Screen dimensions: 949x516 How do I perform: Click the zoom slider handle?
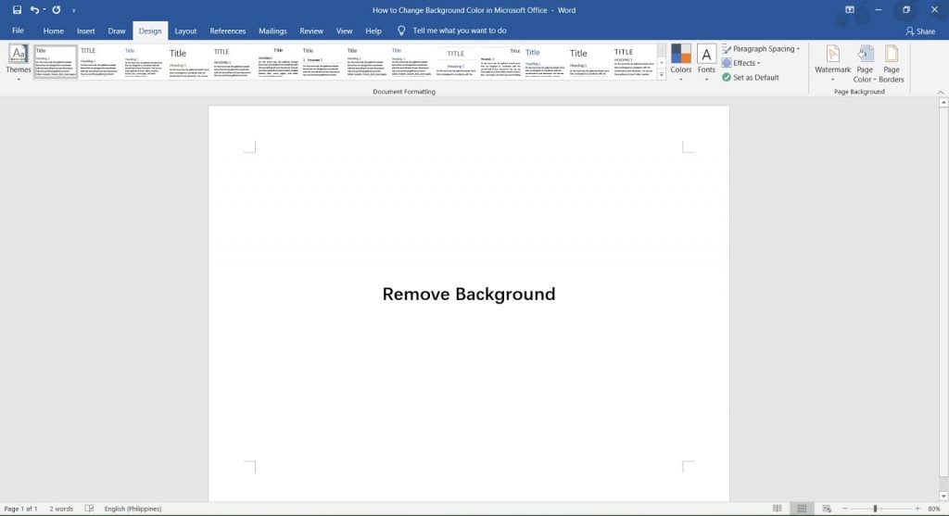click(875, 509)
